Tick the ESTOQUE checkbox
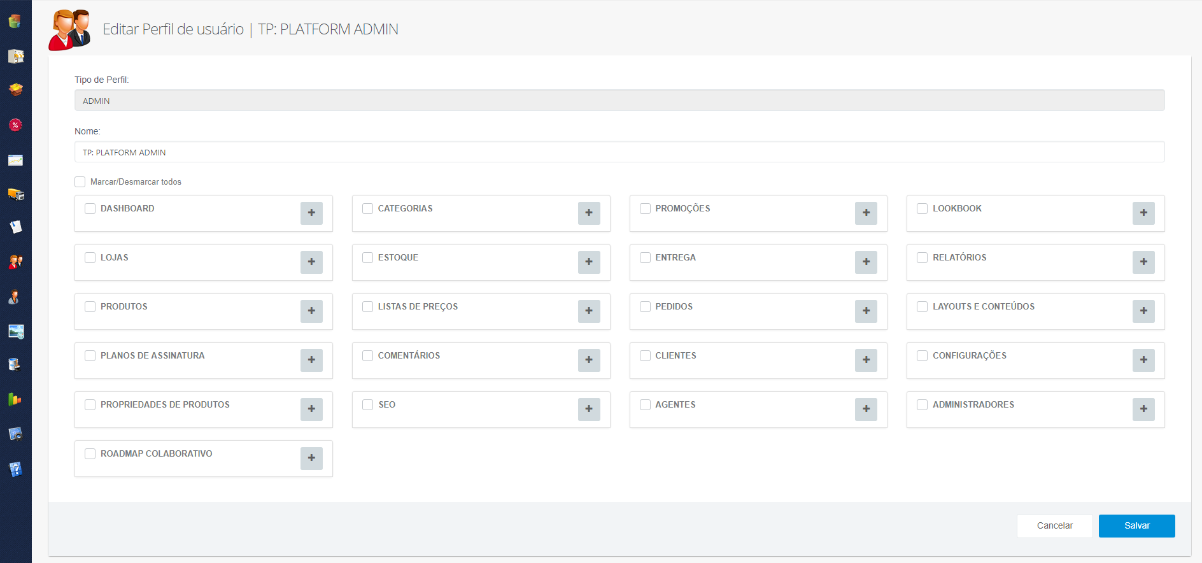1202x563 pixels. tap(368, 258)
